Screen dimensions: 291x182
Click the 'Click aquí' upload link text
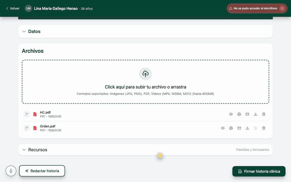[x=115, y=87]
